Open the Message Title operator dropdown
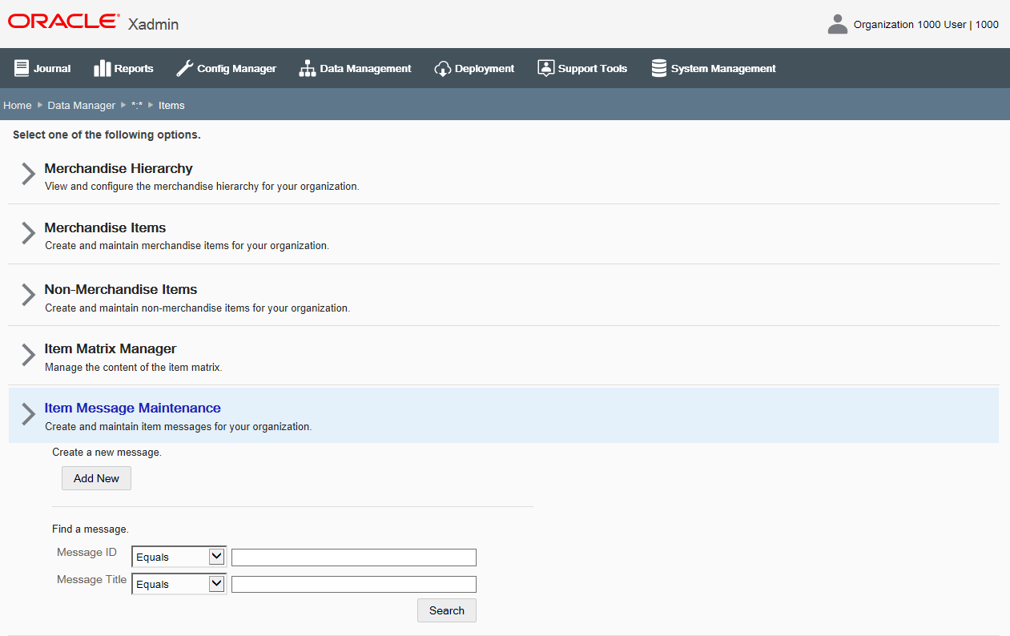 (179, 584)
